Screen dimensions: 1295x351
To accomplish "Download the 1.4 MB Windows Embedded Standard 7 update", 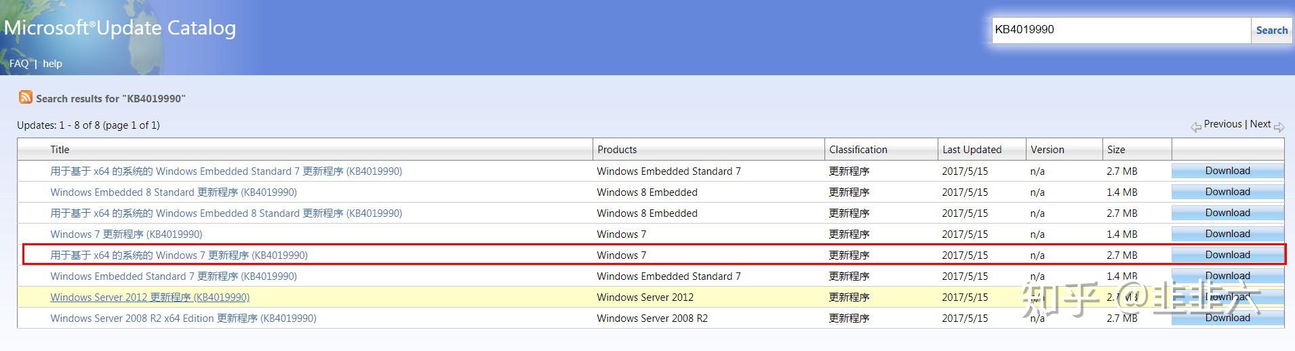I will click(1228, 276).
